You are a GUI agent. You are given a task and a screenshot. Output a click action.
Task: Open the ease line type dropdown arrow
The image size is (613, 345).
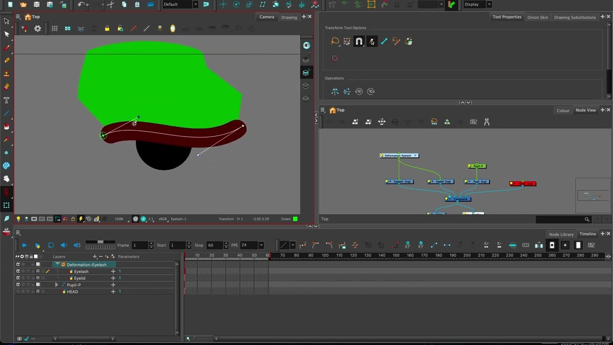(x=292, y=245)
